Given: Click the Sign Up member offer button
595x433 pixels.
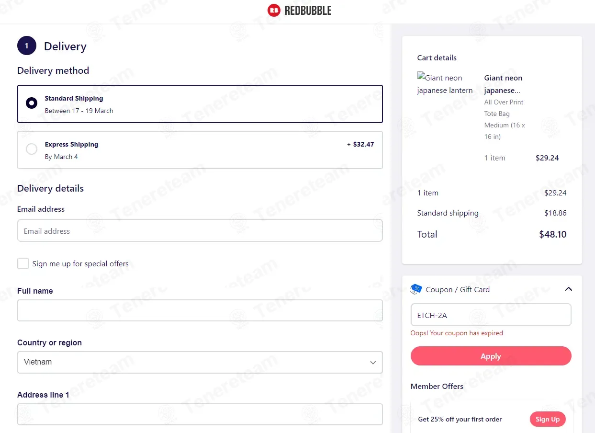Looking at the screenshot, I should [x=548, y=419].
